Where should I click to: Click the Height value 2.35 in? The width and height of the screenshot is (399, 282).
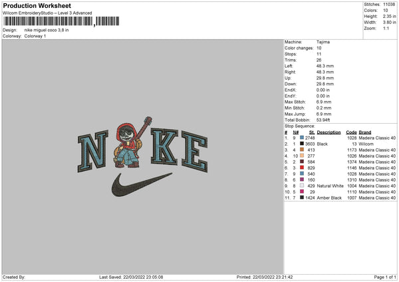389,16
